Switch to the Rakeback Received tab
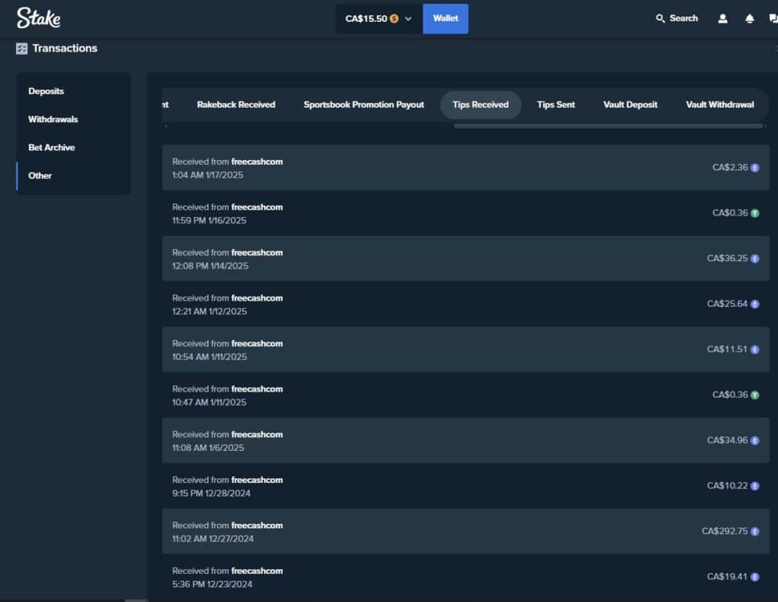 coord(236,105)
